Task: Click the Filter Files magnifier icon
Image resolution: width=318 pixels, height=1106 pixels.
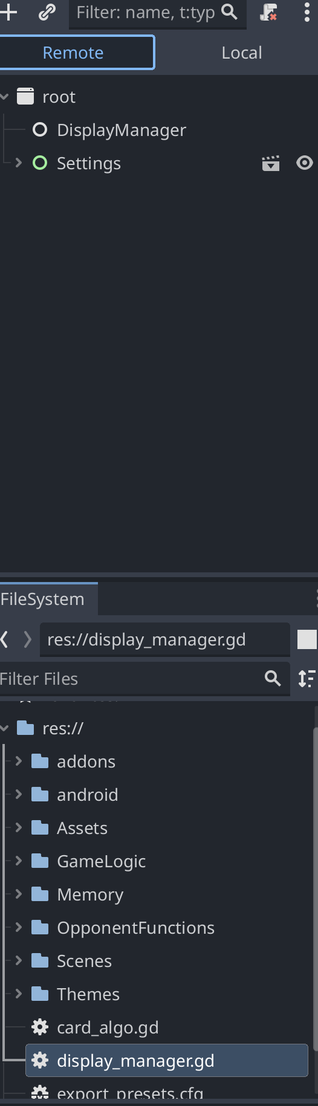Action: [273, 679]
